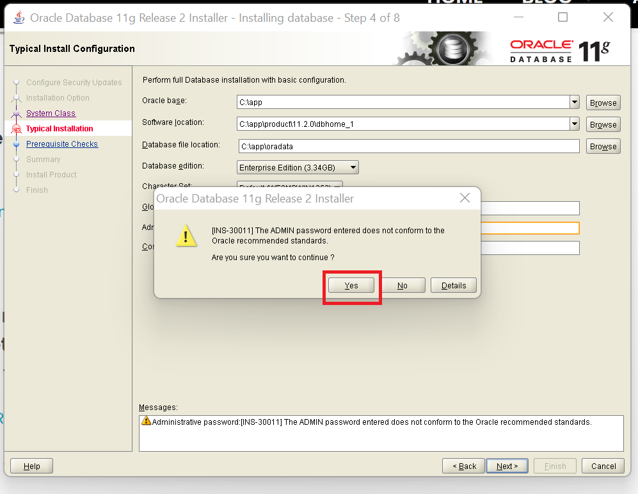Click Install Product step label

(x=51, y=175)
